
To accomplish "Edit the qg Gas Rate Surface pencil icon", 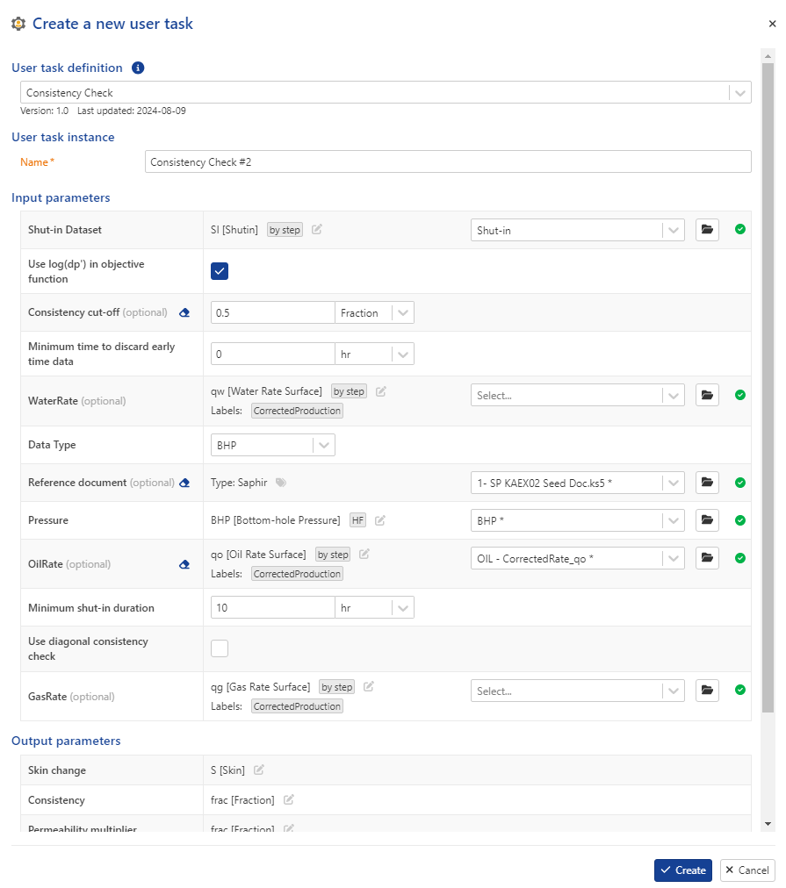I will [368, 686].
